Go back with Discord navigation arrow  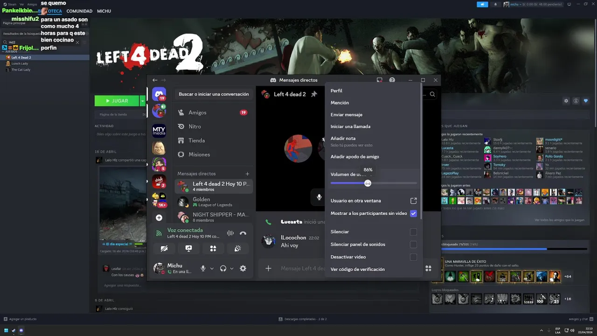click(x=155, y=80)
